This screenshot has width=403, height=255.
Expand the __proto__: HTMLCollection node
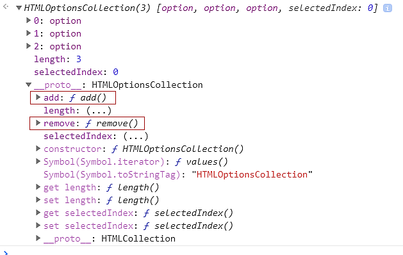click(38, 238)
